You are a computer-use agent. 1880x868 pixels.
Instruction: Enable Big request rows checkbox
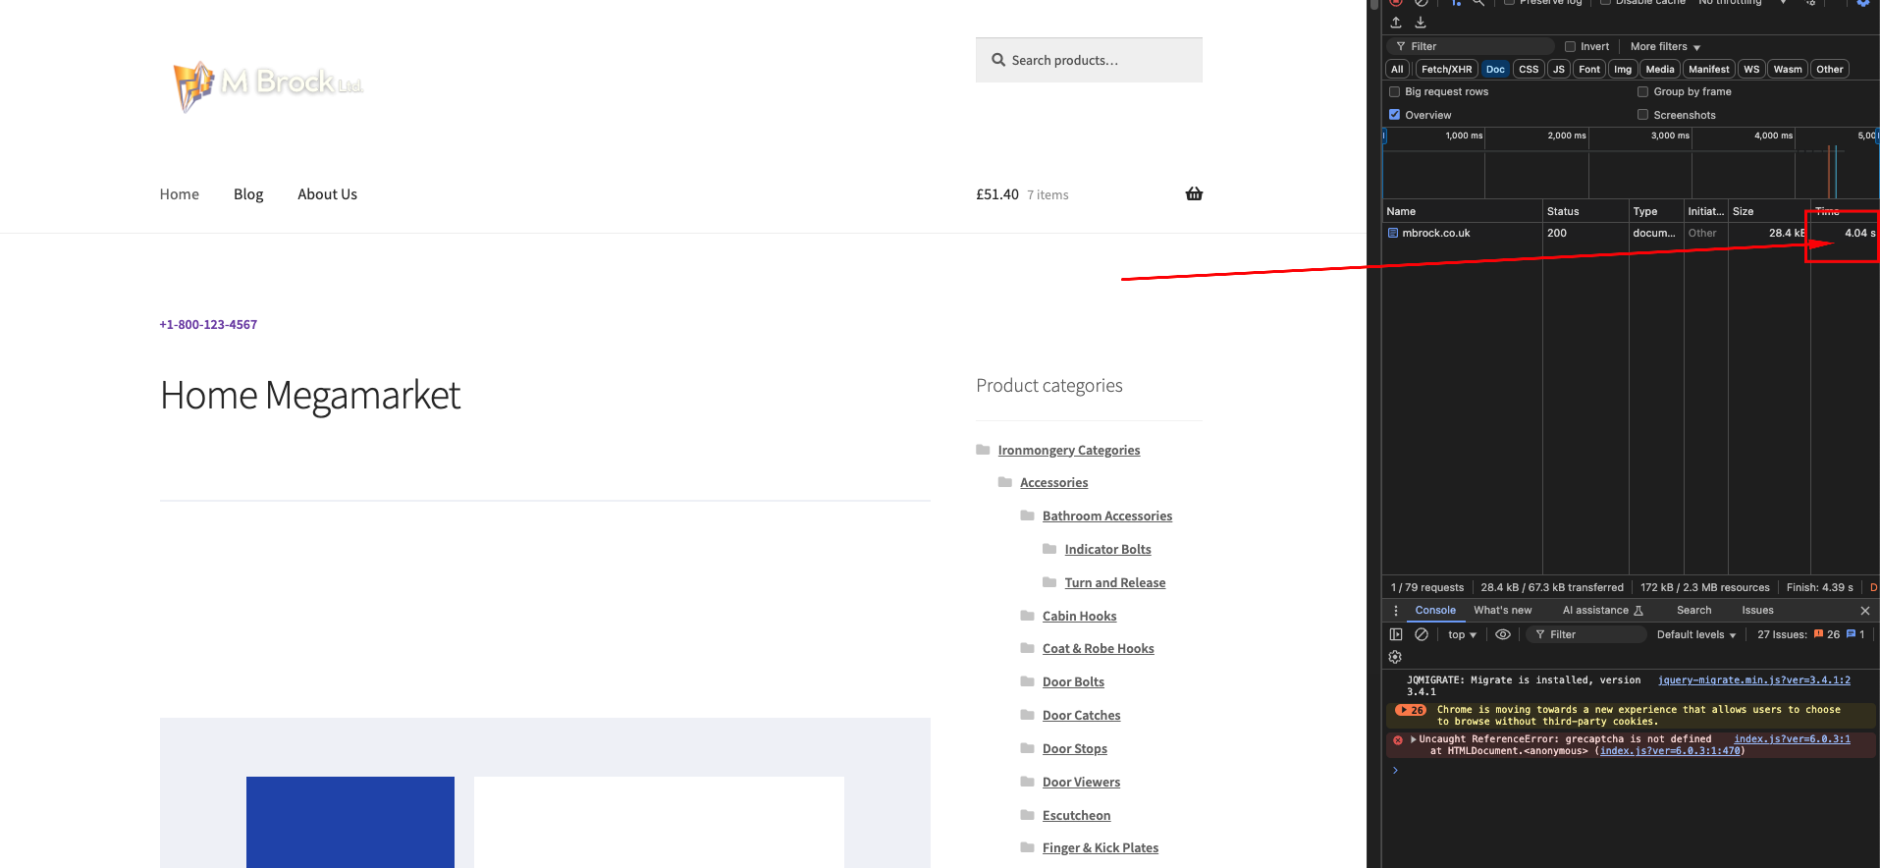click(1394, 91)
